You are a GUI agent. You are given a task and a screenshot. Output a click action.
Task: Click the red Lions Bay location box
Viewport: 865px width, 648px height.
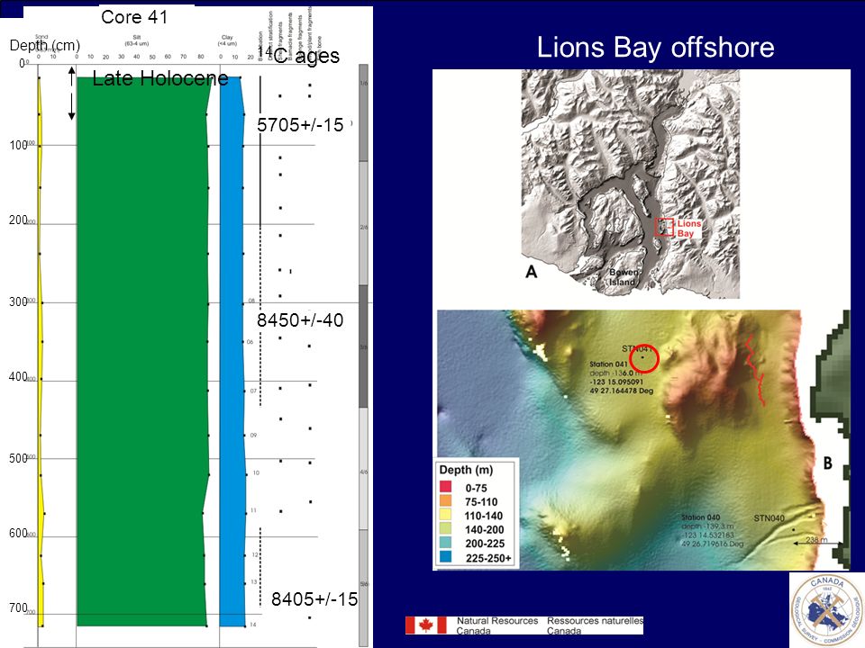tap(664, 227)
